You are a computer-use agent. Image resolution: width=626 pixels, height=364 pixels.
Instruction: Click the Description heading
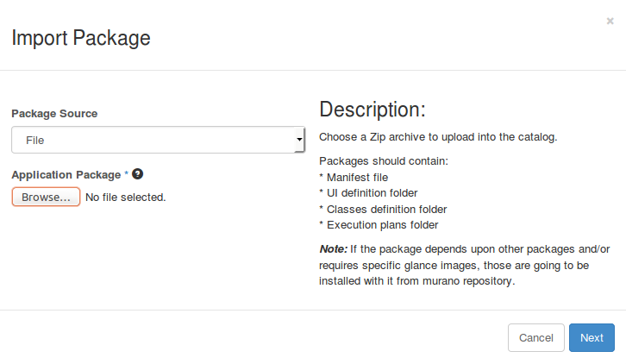(372, 110)
